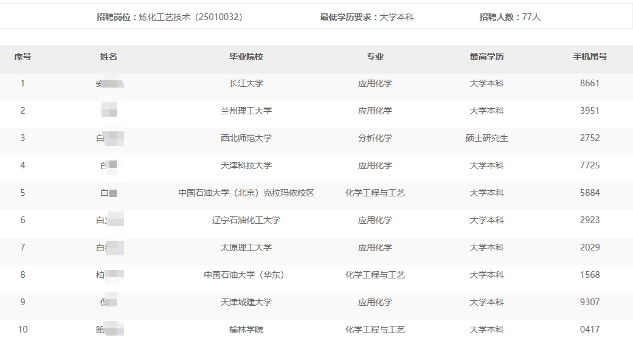633x338 pixels.
Task: Select the 毕业院校 column header
Action: point(246,57)
